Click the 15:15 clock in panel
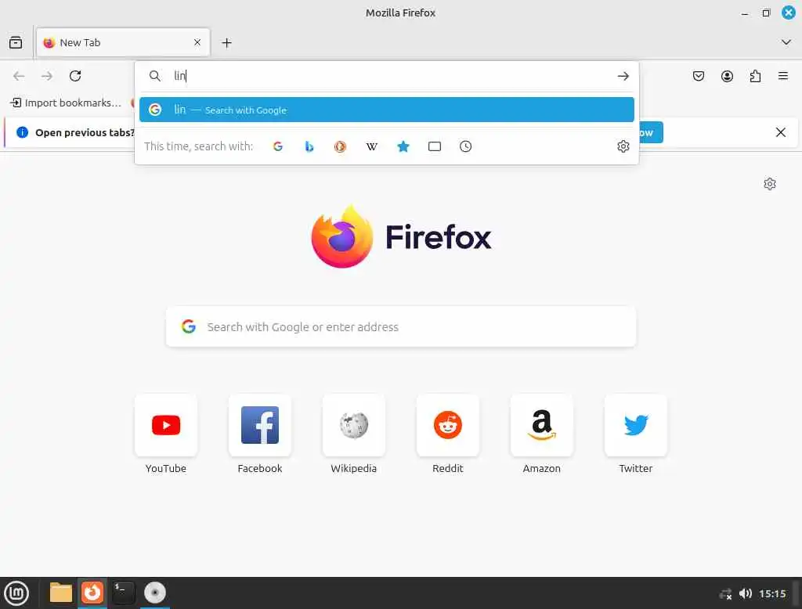Screen dimensions: 802x609 pos(772,593)
